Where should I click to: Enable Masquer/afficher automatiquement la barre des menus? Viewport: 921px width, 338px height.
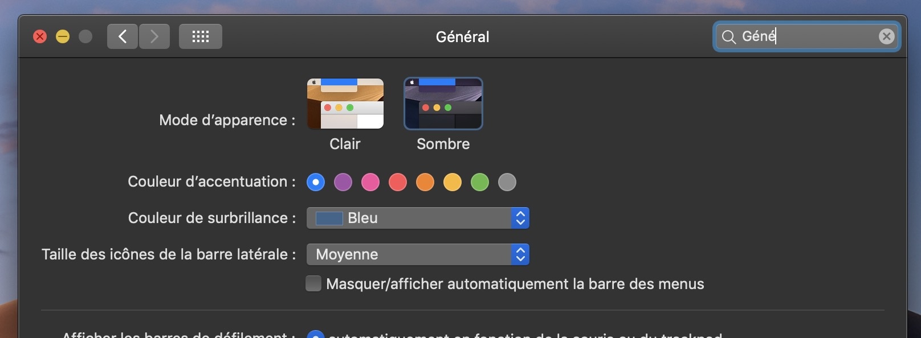(313, 283)
